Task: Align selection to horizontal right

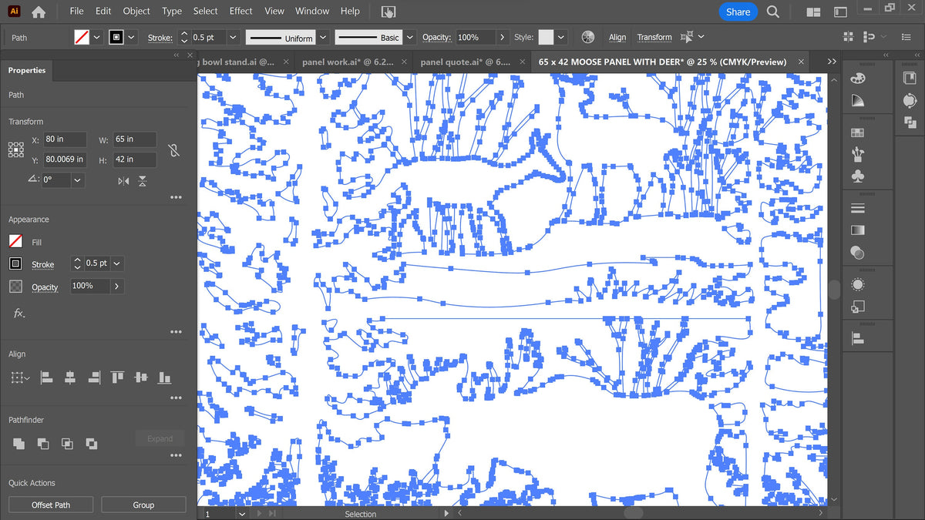Action: click(x=93, y=377)
